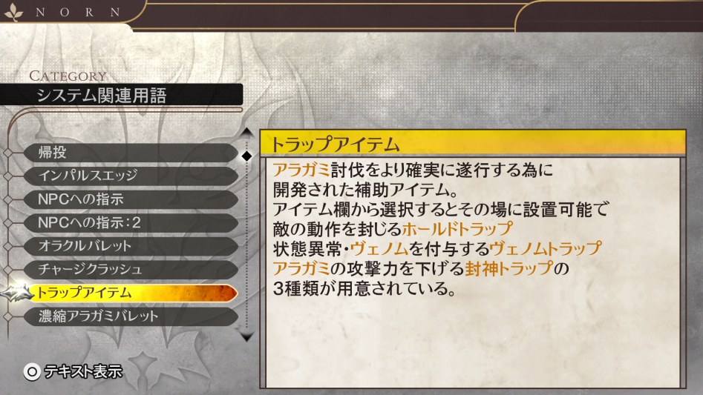This screenshot has width=703, height=395.
Task: Follow the orange ホールドトラップ link
Action: [457, 229]
